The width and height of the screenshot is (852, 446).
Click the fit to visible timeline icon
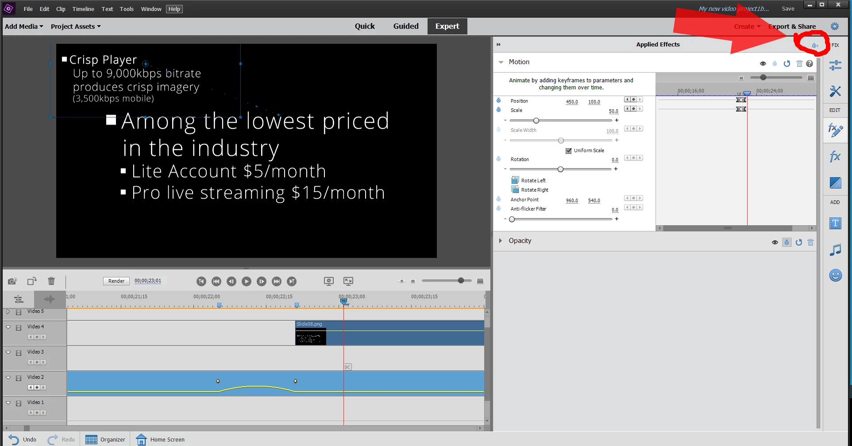point(401,281)
